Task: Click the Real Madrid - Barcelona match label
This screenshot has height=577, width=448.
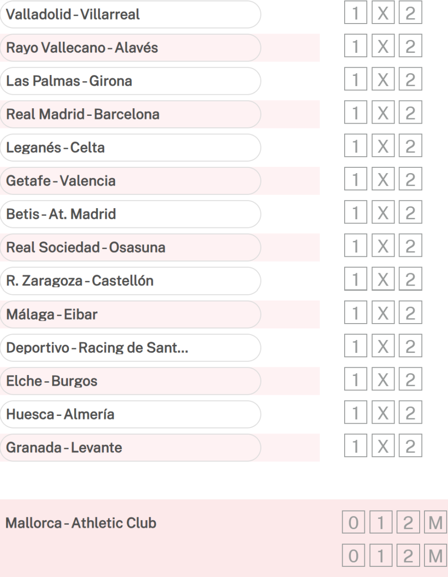Action: tap(83, 114)
